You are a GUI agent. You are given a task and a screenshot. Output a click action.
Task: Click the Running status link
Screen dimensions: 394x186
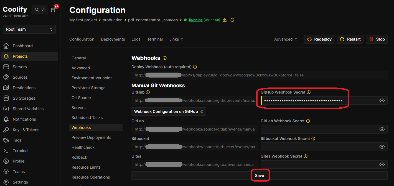coord(196,20)
